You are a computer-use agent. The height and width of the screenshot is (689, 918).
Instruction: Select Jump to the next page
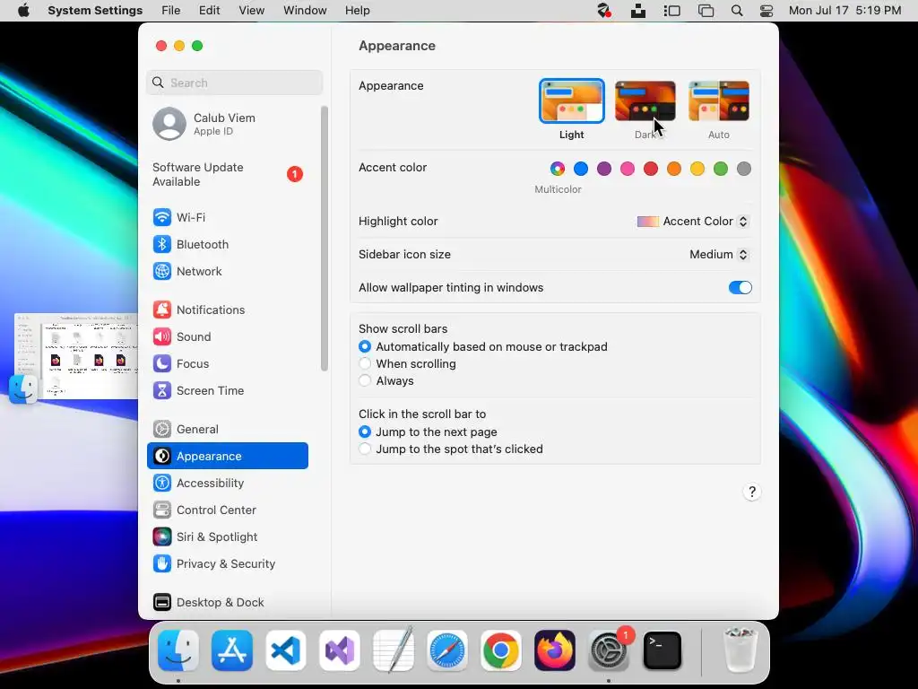click(x=365, y=432)
